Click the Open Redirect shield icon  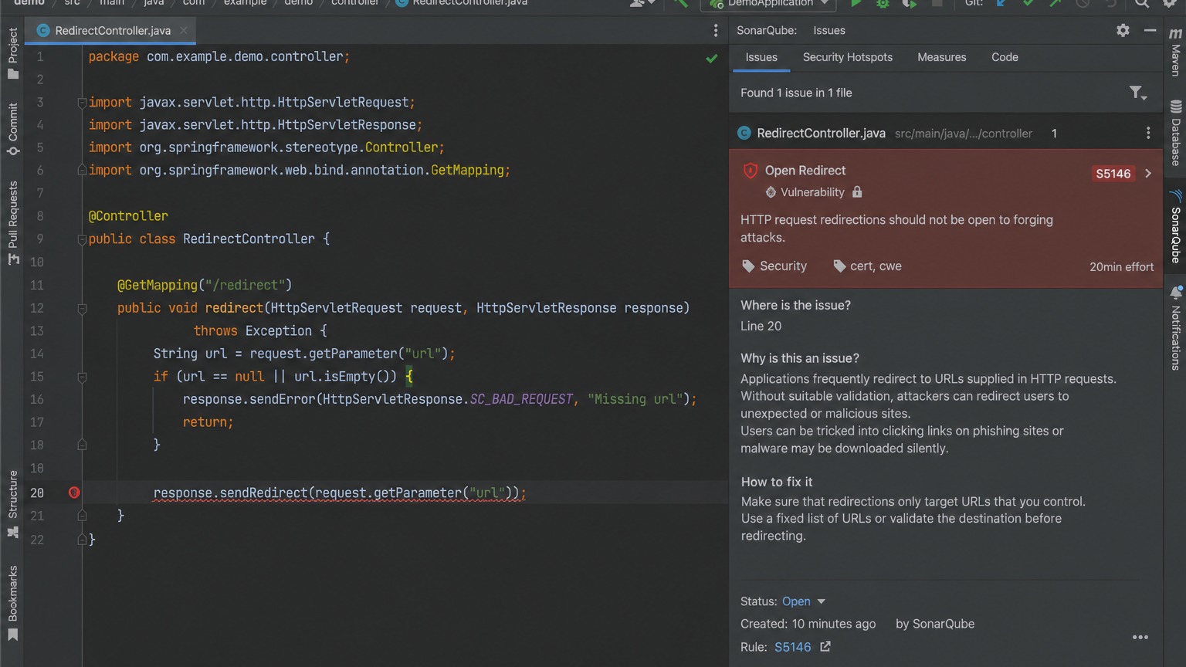[750, 171]
